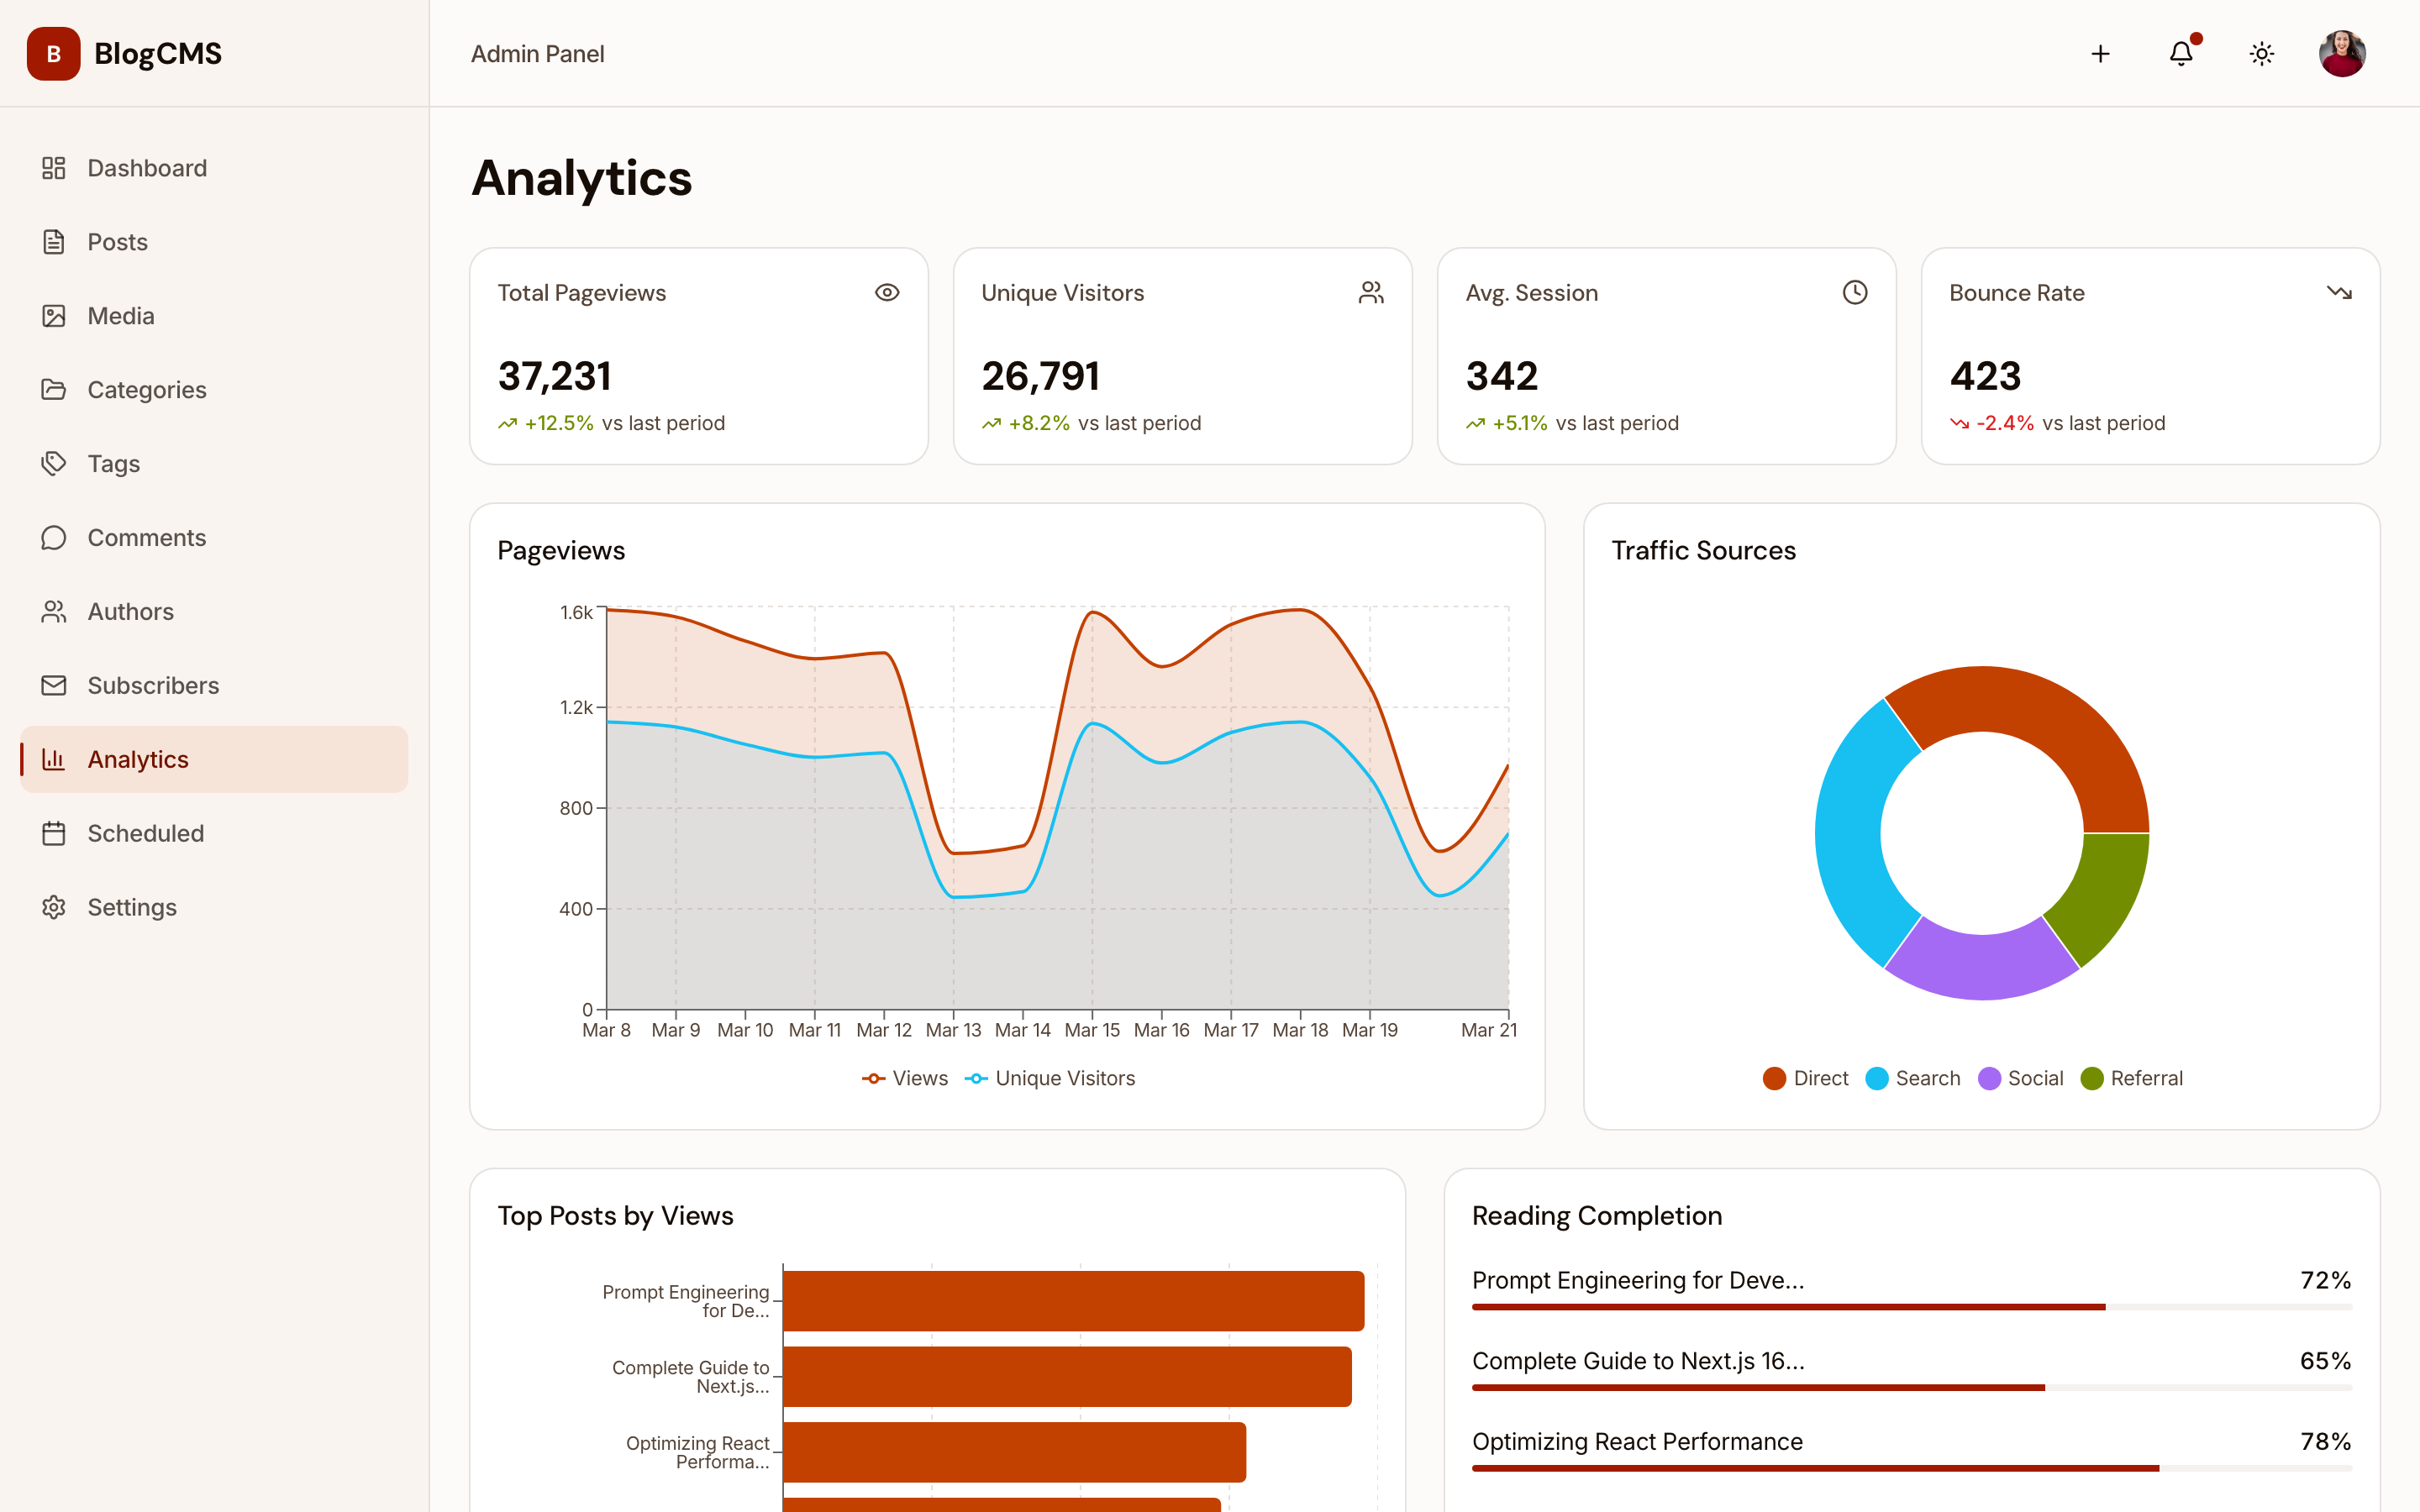Open the Tags section
Image resolution: width=2420 pixels, height=1512 pixels.
[112, 463]
